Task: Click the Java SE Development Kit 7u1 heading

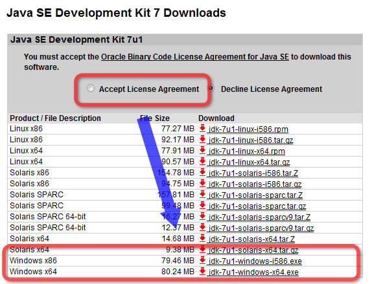Action: coord(76,39)
